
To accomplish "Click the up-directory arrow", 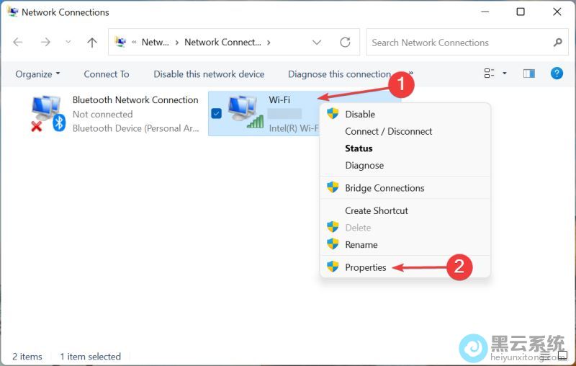I will pos(91,43).
